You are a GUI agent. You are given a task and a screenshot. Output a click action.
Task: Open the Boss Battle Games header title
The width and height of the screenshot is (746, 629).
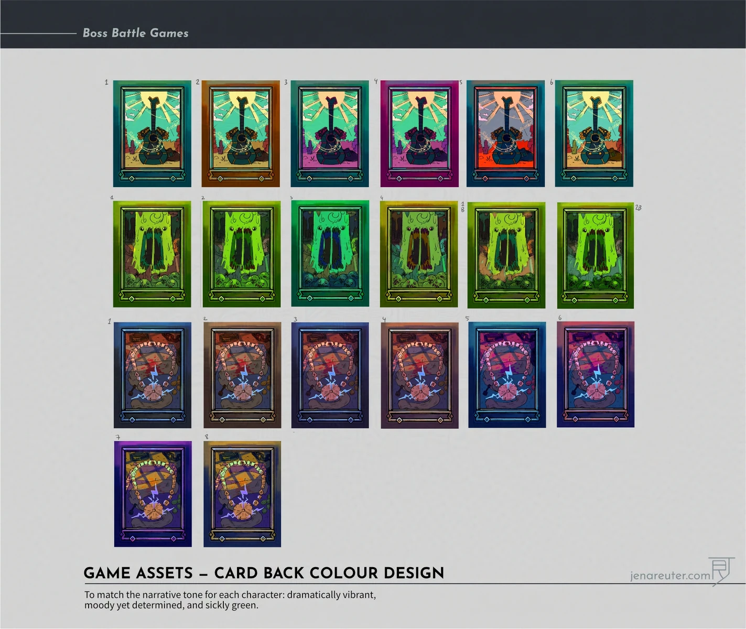136,32
